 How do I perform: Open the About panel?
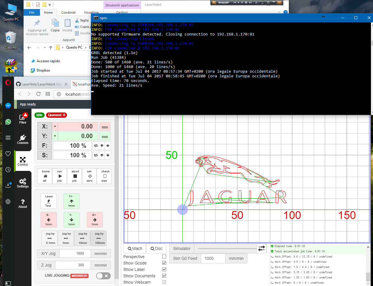click(x=22, y=203)
